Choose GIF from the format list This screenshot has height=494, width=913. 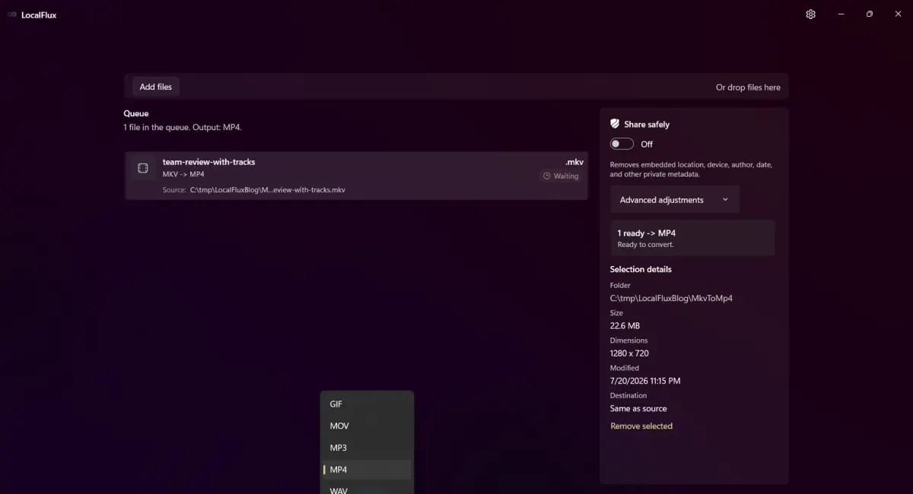[367, 404]
